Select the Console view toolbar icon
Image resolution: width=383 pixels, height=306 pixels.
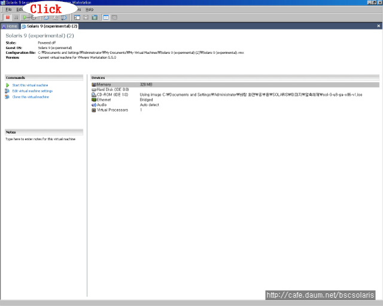tap(114, 17)
